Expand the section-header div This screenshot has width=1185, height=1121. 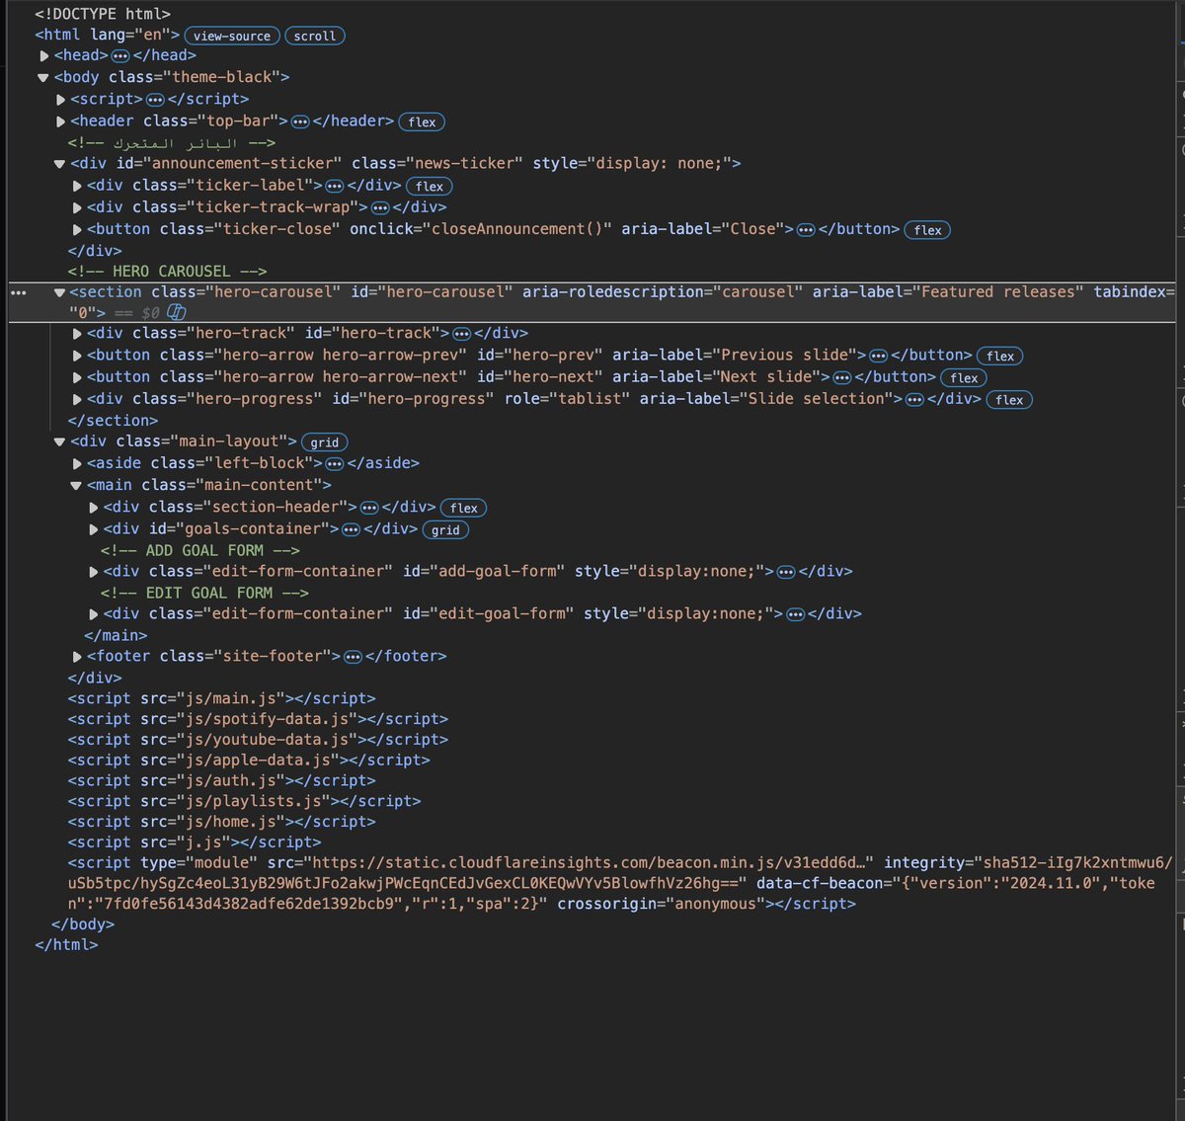[95, 508]
